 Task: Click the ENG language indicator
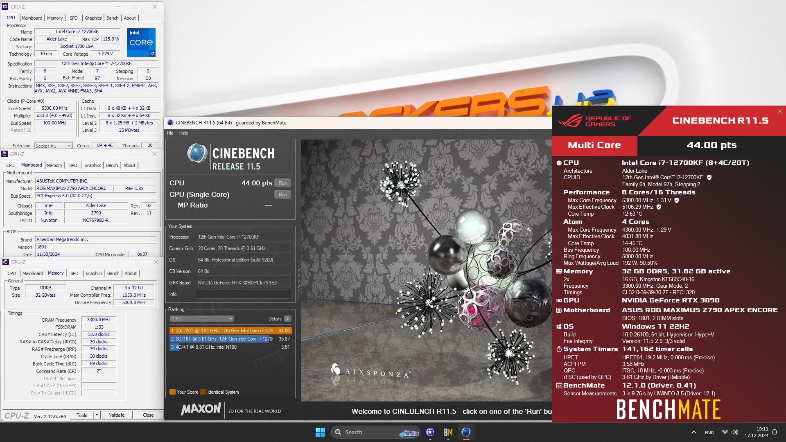tap(709, 433)
